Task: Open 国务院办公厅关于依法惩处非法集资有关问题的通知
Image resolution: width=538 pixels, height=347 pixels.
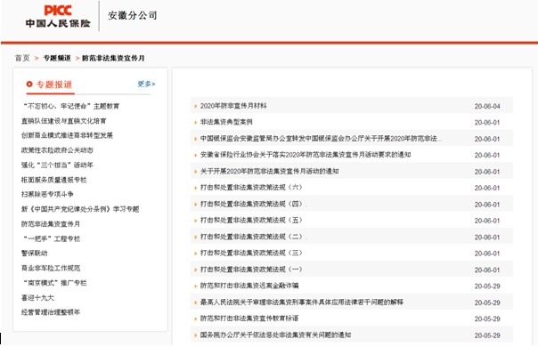Action: pyautogui.click(x=275, y=335)
